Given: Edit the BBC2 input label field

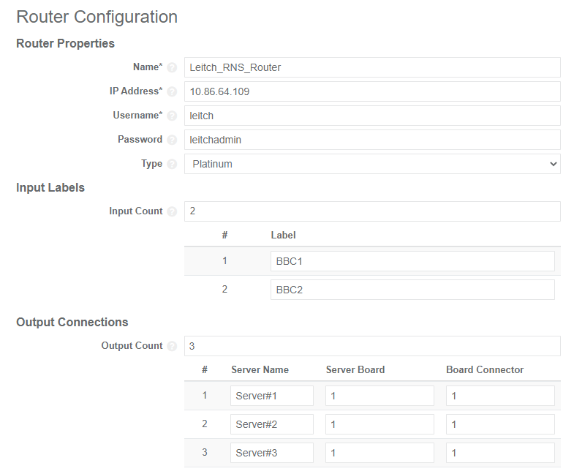Looking at the screenshot, I should point(412,290).
